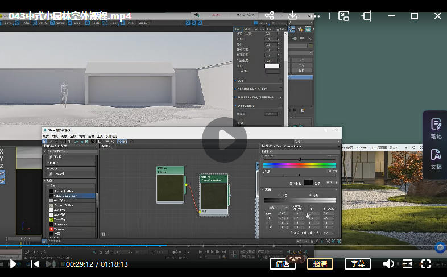
Task: Click the download icon in the title bar
Action: 293,16
